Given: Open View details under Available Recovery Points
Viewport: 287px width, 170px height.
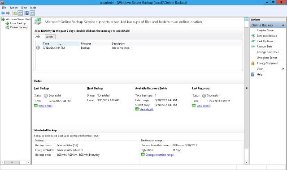Looking at the screenshot, I should (147, 109).
